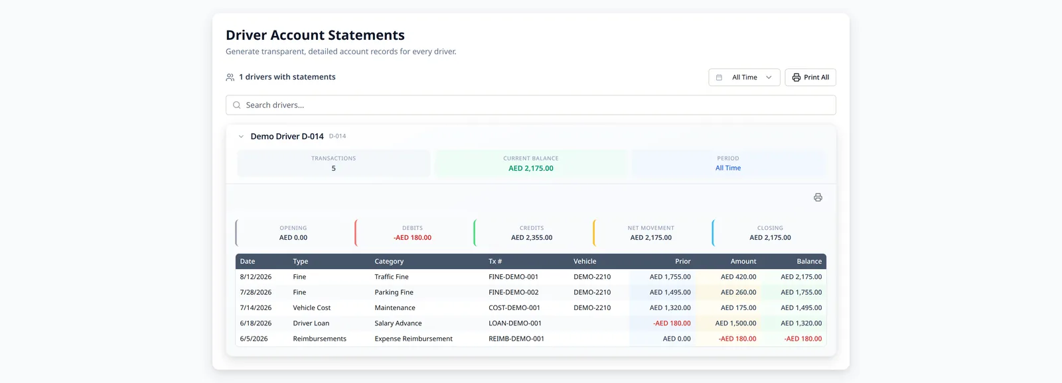Viewport: 1062px width, 383px height.
Task: Click the 8/12/2026 date cell
Action: 256,277
